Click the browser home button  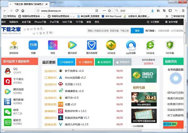(23, 11)
